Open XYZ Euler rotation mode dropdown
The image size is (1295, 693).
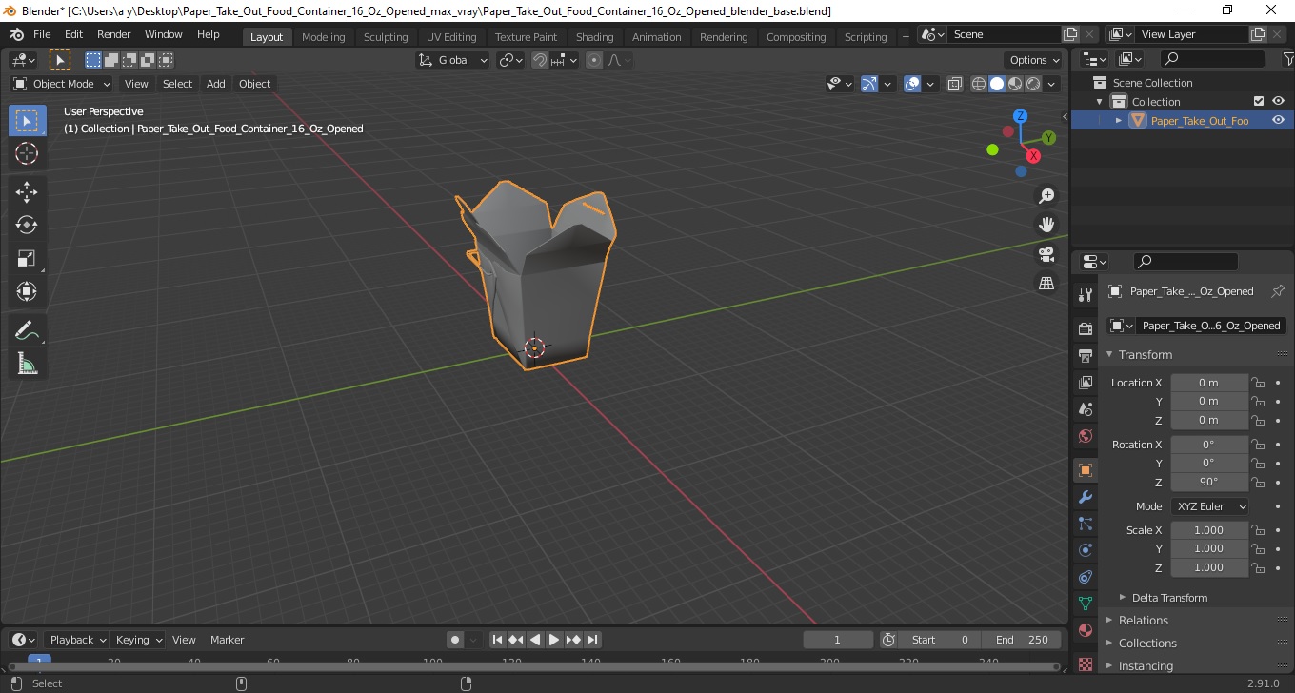pyautogui.click(x=1209, y=506)
